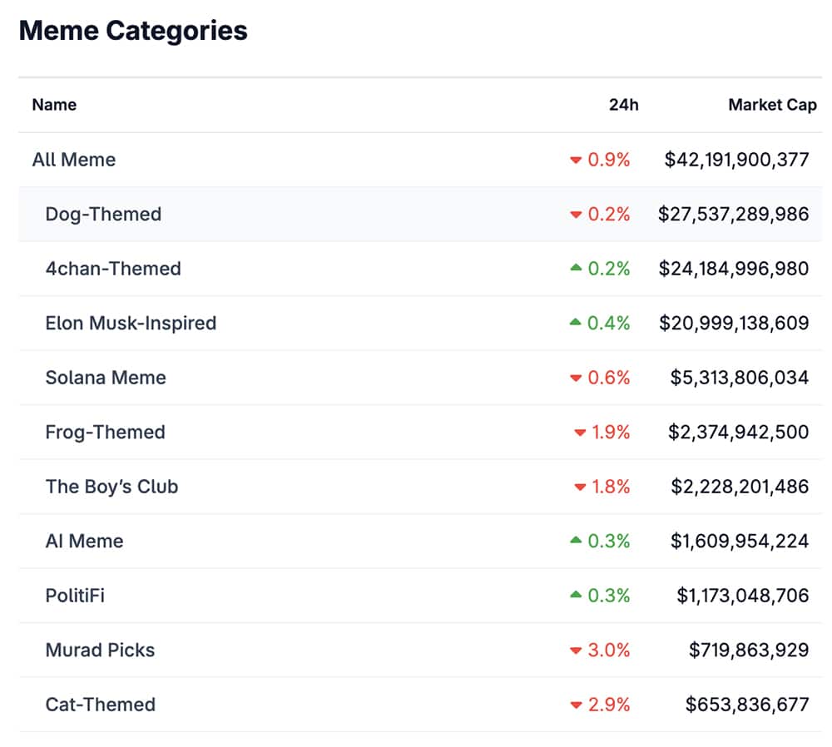Image resolution: width=832 pixels, height=747 pixels.
Task: Click the red down arrow beside 3.0%
Action: pyautogui.click(x=575, y=651)
